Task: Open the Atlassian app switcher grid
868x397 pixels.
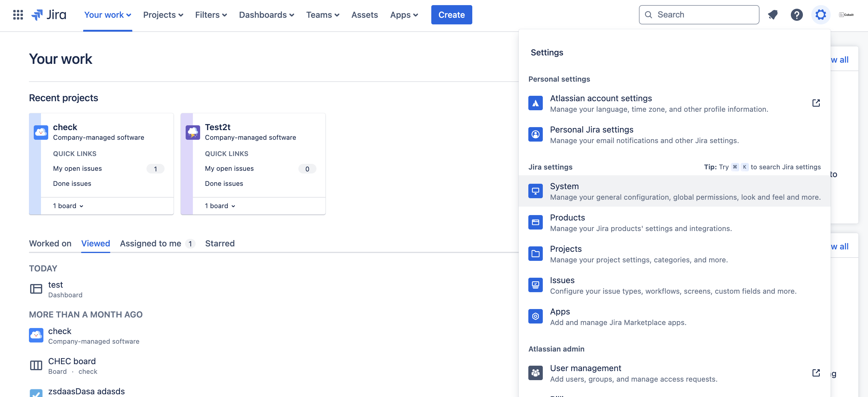Action: [18, 14]
